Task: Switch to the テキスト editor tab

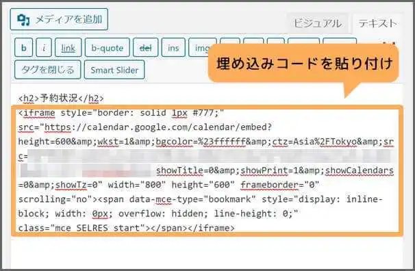Action: [x=378, y=23]
